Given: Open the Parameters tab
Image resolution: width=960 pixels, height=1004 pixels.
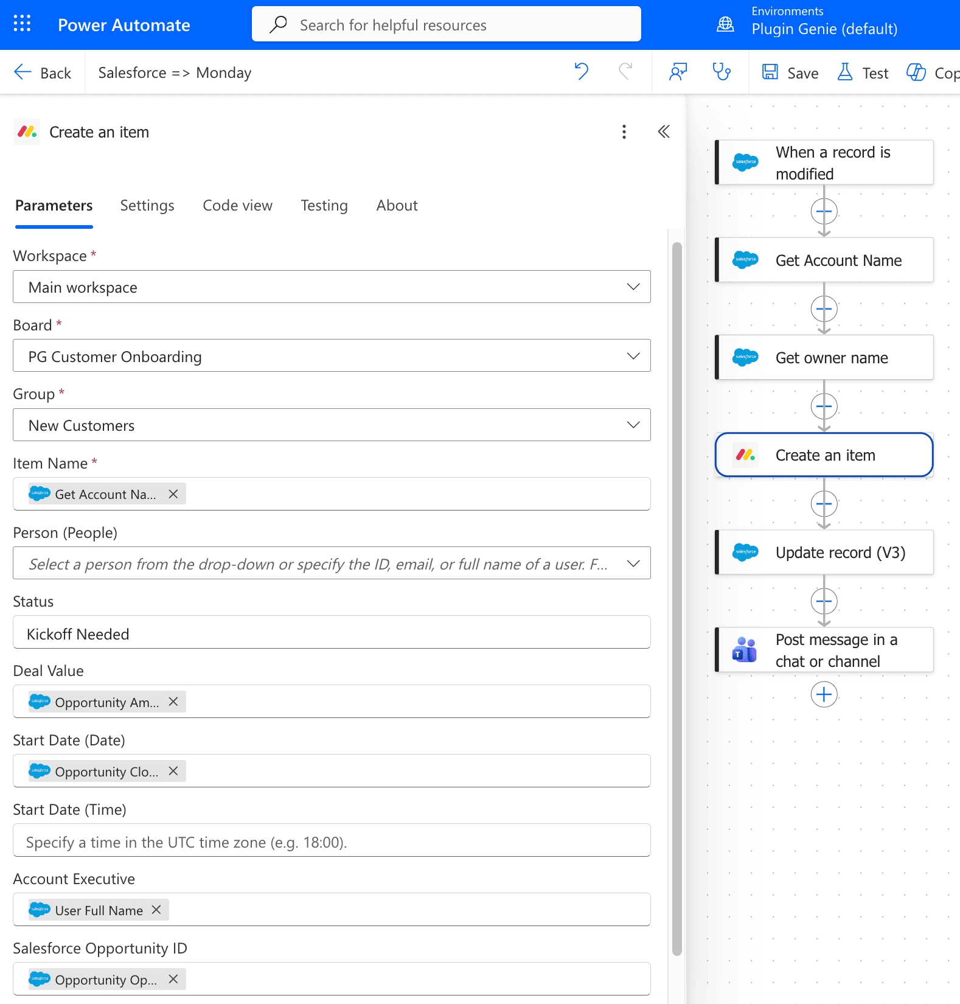Looking at the screenshot, I should point(54,206).
